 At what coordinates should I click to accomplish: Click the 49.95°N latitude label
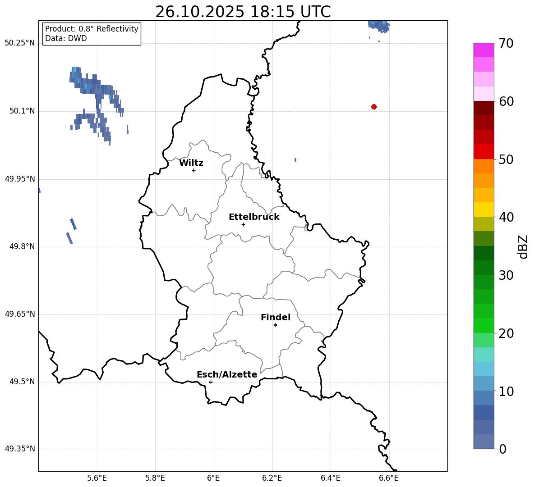click(x=20, y=179)
